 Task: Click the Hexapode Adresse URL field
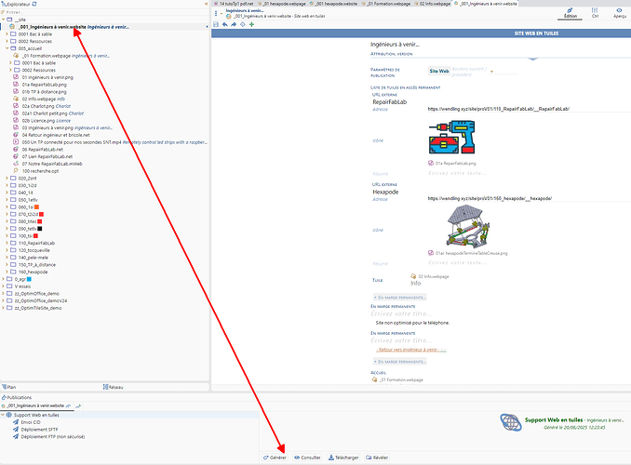click(x=529, y=199)
